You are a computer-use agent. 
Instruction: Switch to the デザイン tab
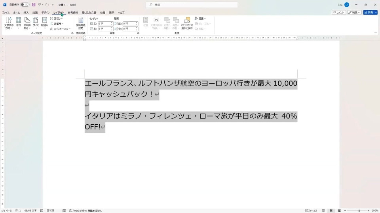click(46, 13)
